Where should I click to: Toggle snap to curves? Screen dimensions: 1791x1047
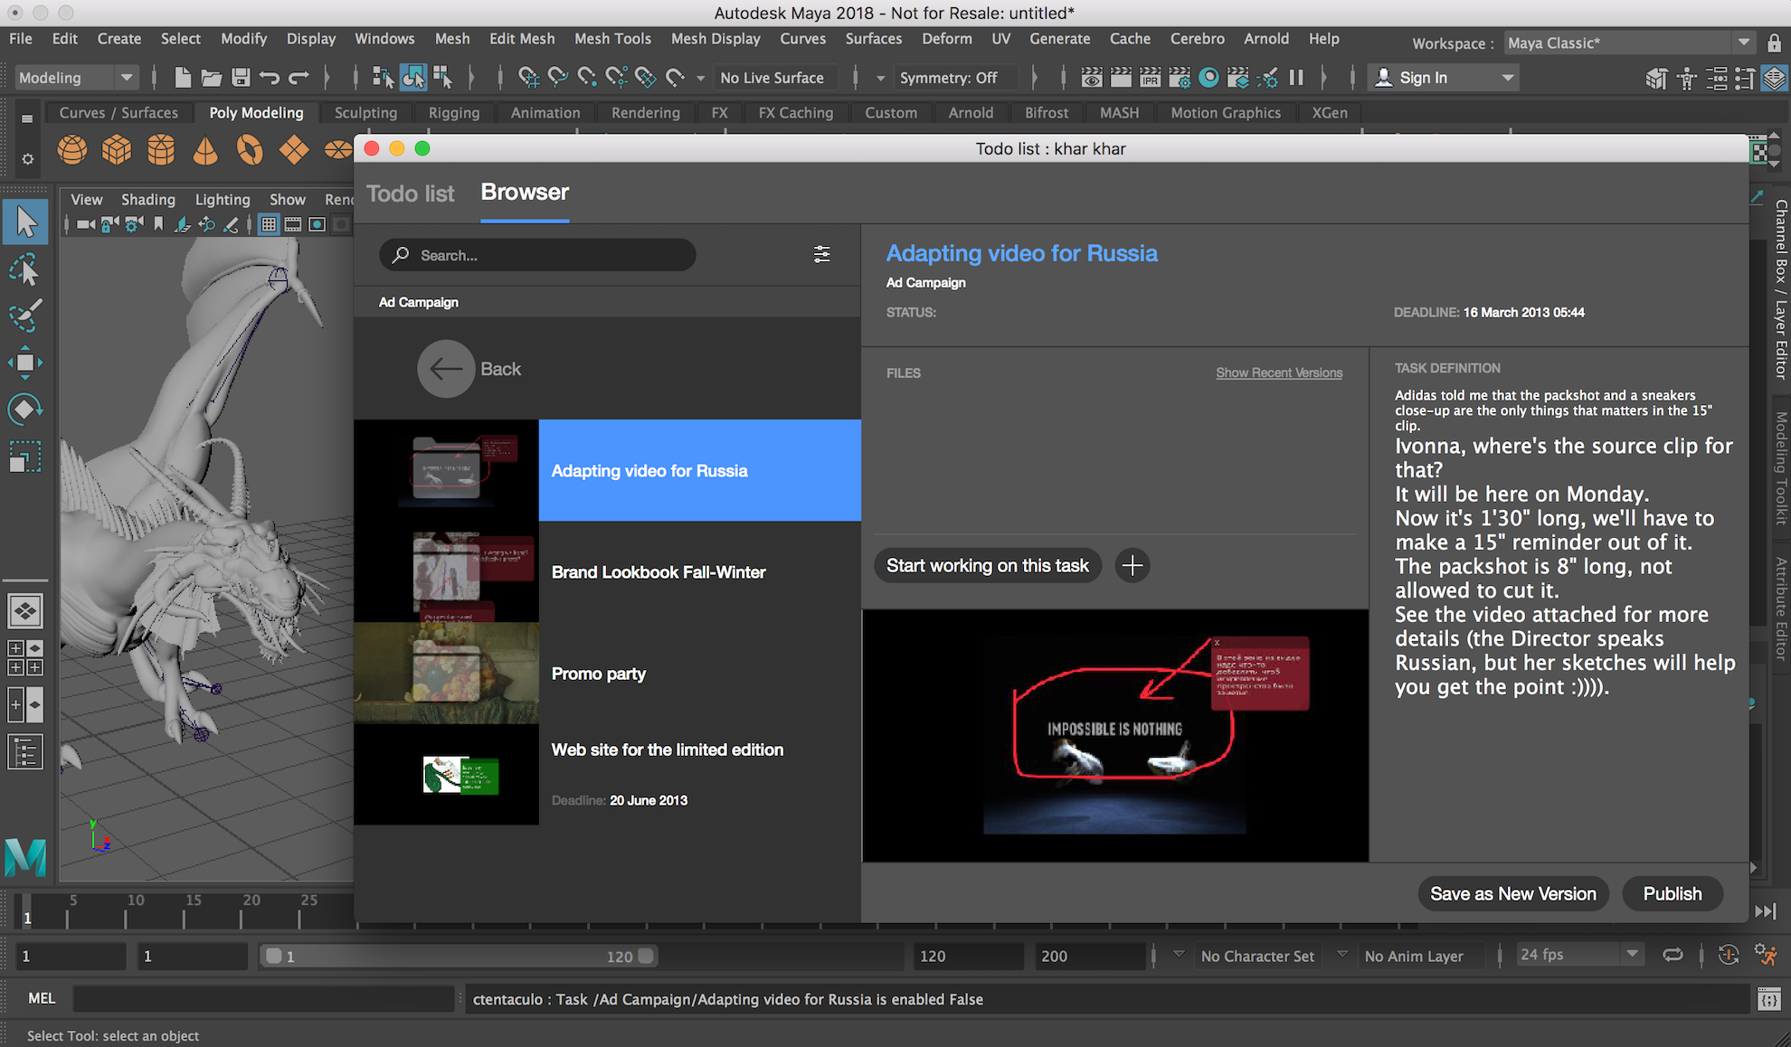(558, 78)
